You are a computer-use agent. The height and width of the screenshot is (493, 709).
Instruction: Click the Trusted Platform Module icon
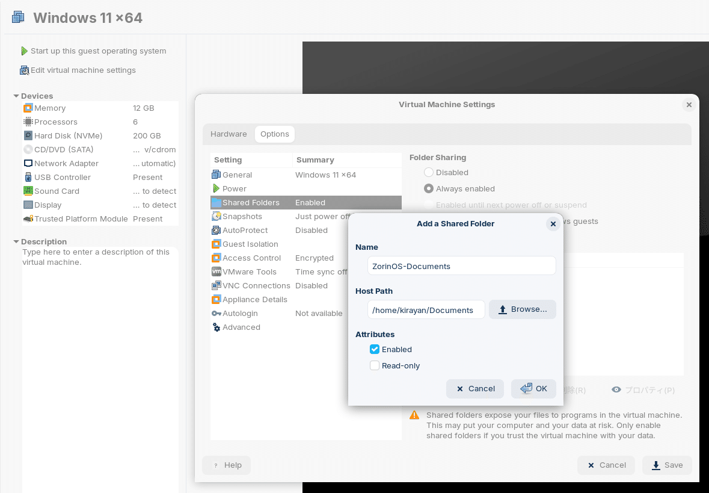click(27, 219)
